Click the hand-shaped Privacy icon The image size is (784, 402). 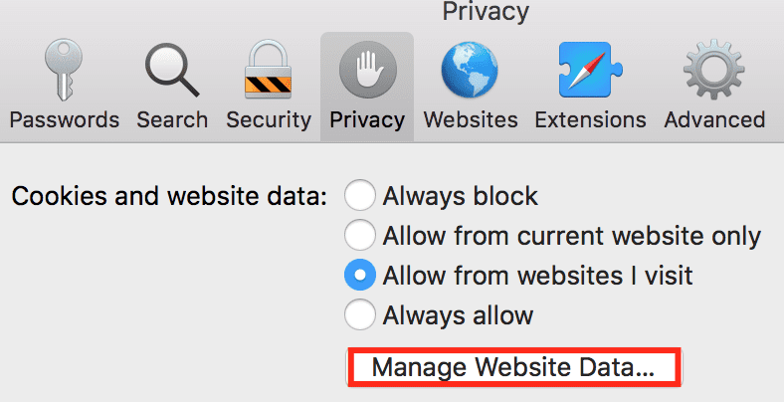[x=366, y=69]
